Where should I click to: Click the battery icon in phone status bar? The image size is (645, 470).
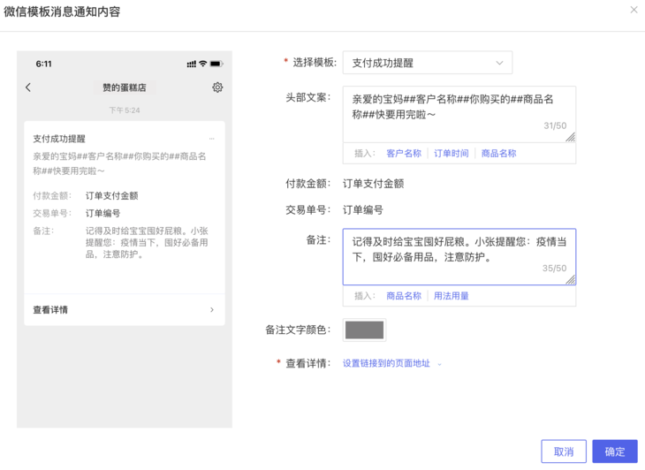(x=216, y=64)
